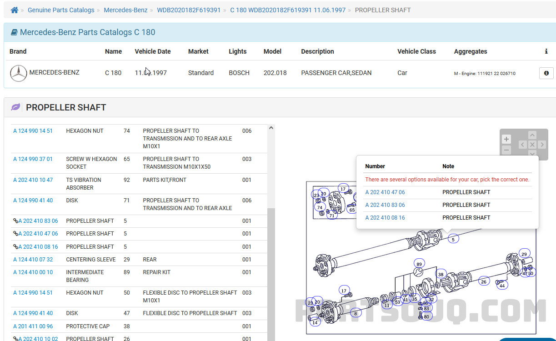Click the 'INTERMEDIATE BEARING' part name
556x341 pixels.
(x=85, y=276)
